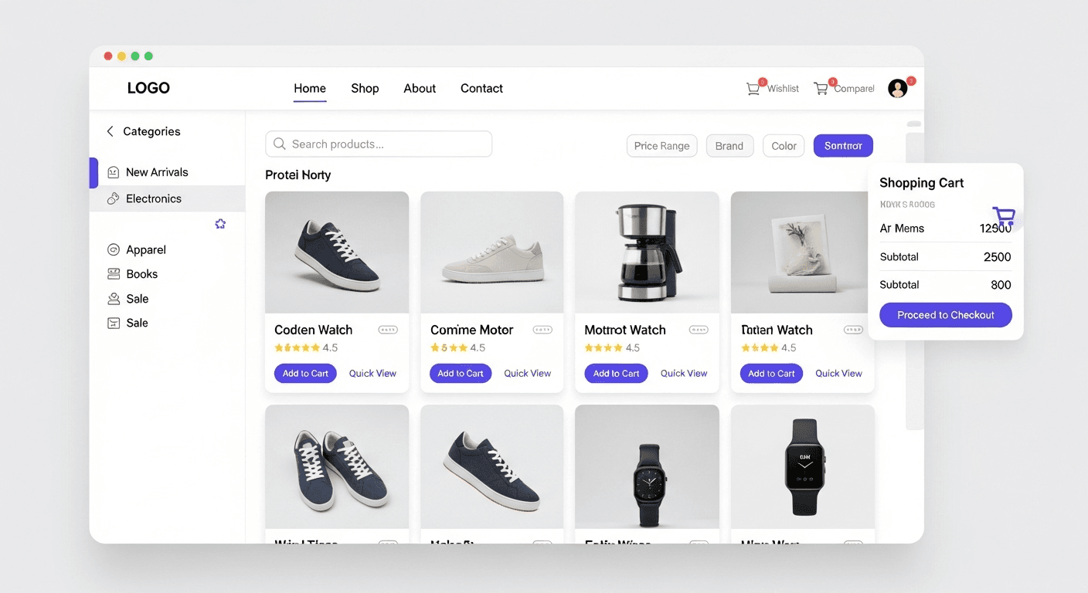Open options menu for Codten Watch

(388, 330)
